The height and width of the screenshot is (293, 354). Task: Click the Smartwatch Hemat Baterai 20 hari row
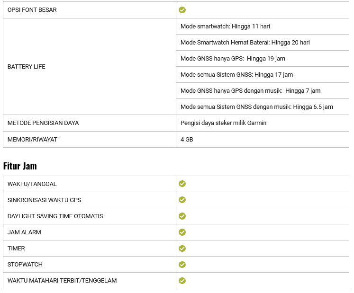tap(245, 43)
